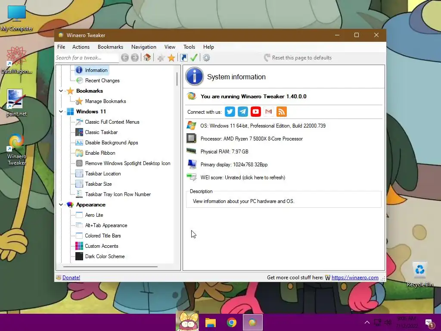441x331 pixels.
Task: Select Taskbar Tray Icon Row Number
Action: coord(118,194)
